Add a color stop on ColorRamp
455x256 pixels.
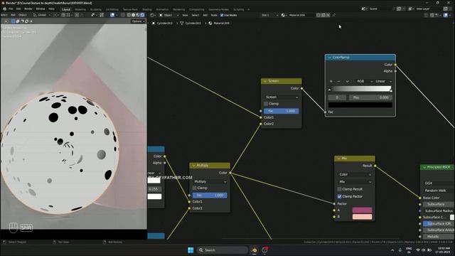331,81
